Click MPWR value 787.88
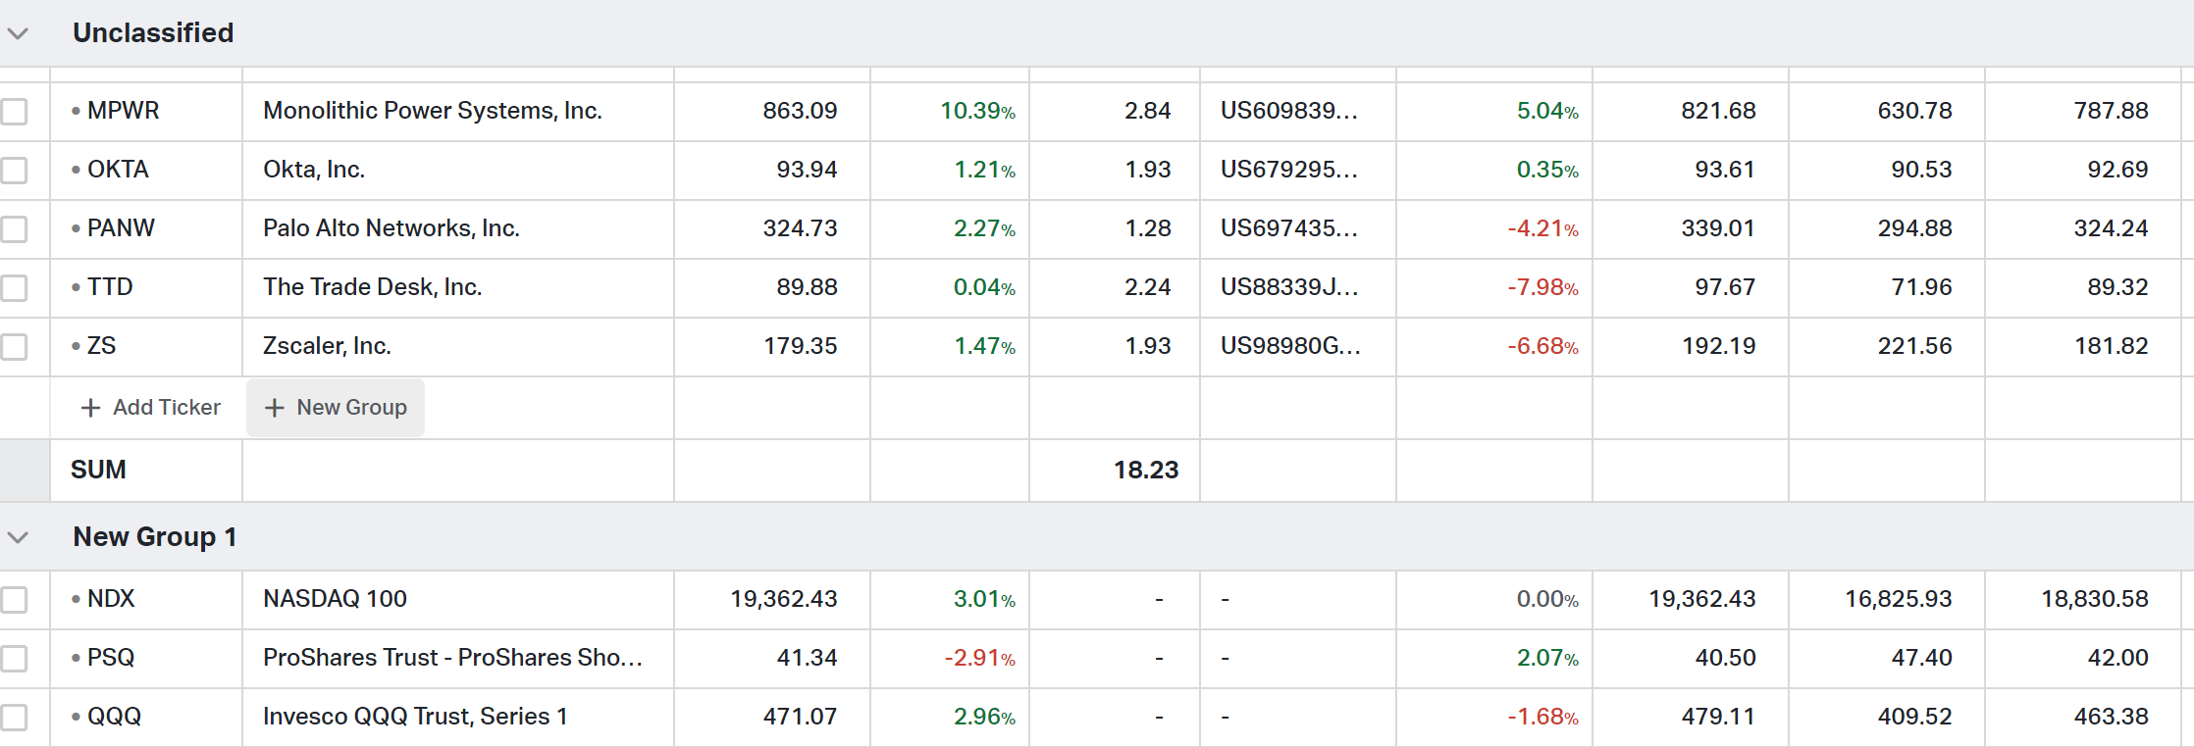 coord(2111,111)
